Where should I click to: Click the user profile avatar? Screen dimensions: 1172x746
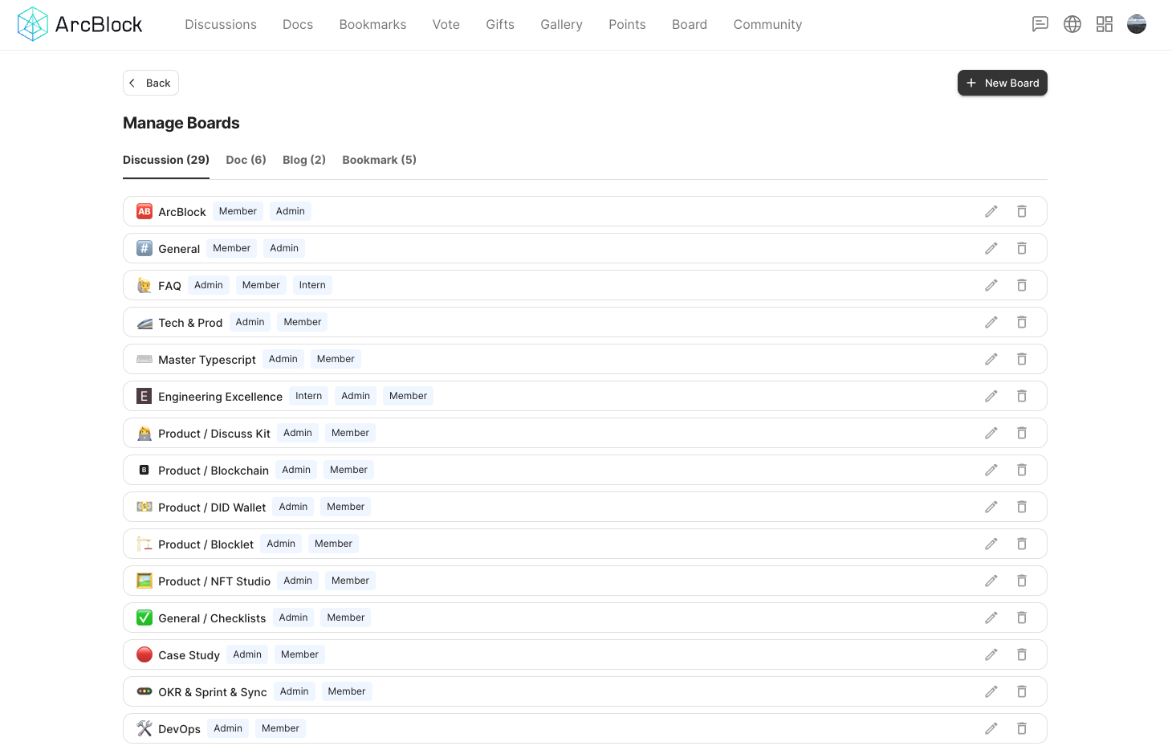pos(1137,24)
